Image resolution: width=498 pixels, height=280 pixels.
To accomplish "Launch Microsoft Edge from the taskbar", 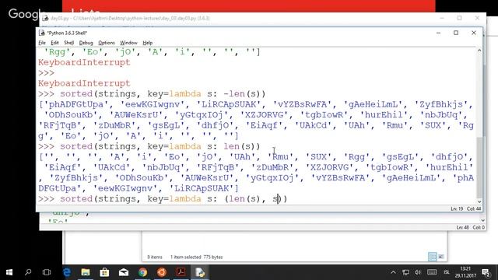I will (x=67, y=272).
